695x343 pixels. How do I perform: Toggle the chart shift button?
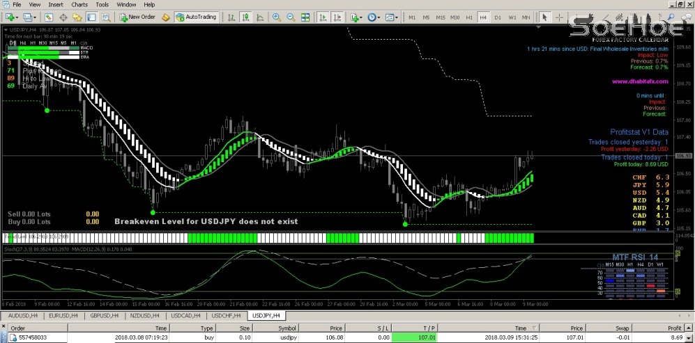(335, 17)
